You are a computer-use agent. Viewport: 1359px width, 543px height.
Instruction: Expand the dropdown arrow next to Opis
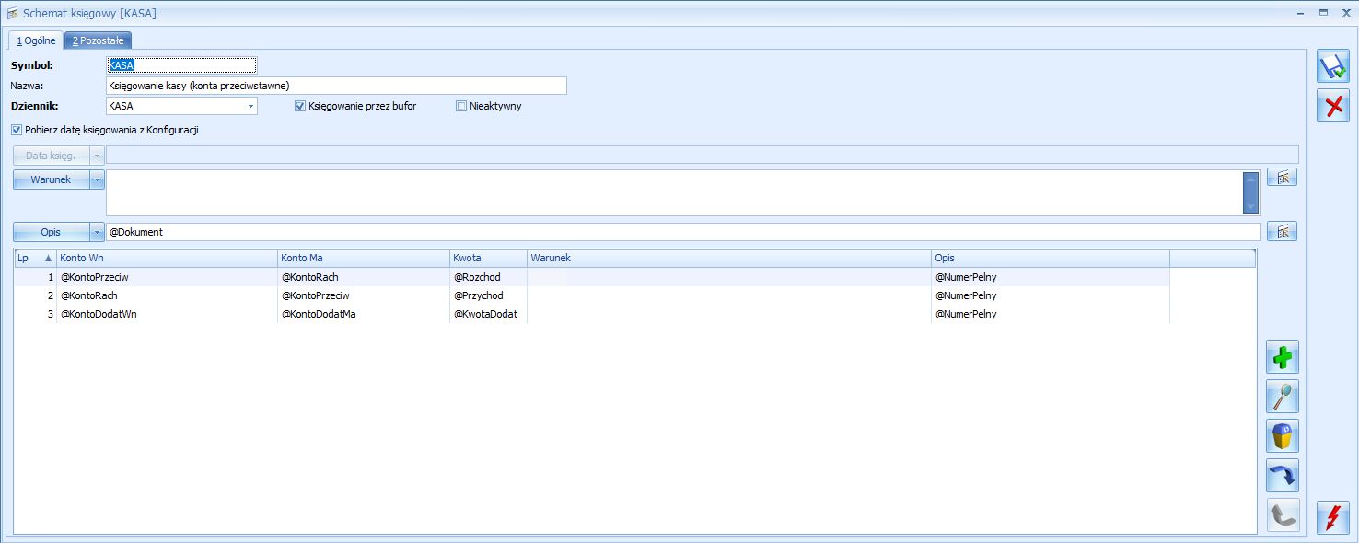tap(96, 231)
